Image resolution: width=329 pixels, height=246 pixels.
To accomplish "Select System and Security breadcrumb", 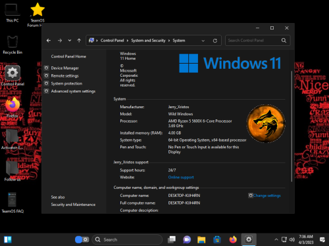I will tap(148, 41).
